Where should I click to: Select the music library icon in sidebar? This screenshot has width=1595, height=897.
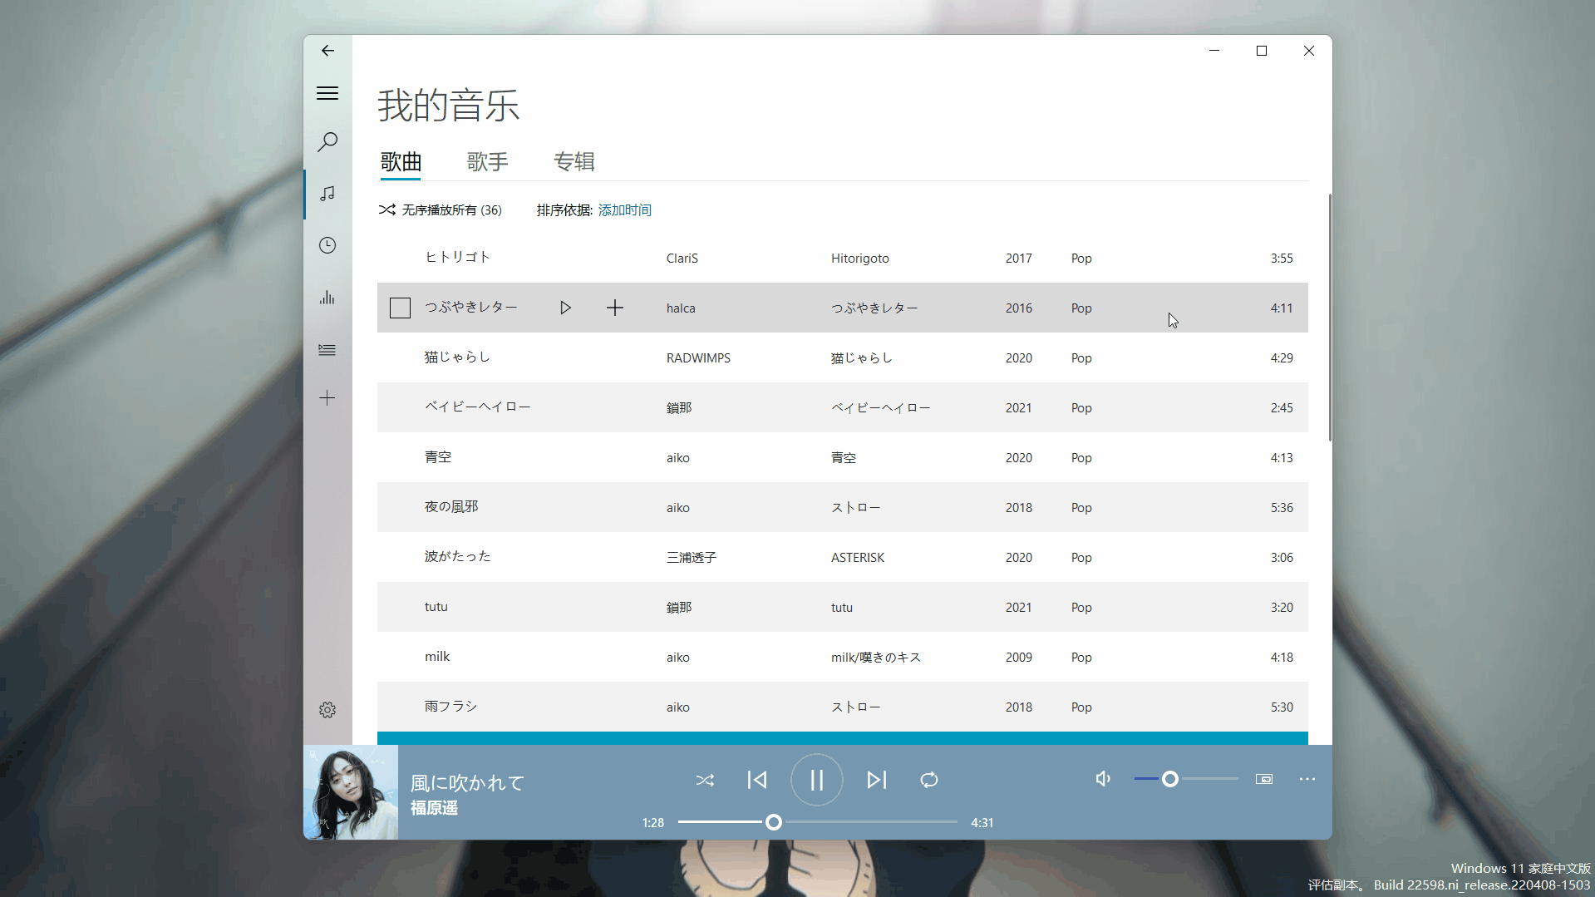pyautogui.click(x=327, y=194)
